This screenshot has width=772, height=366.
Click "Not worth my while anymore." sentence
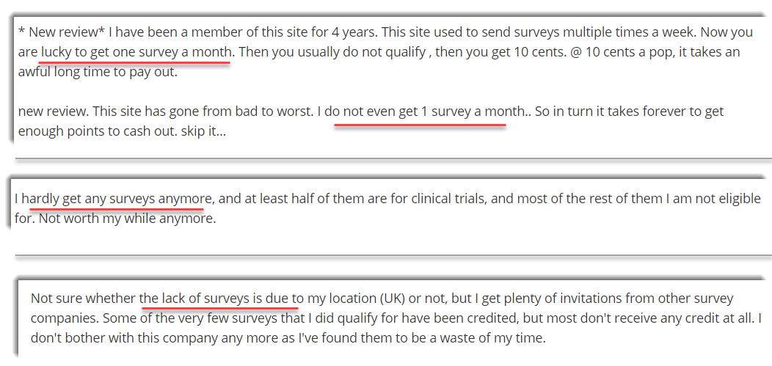click(127, 219)
